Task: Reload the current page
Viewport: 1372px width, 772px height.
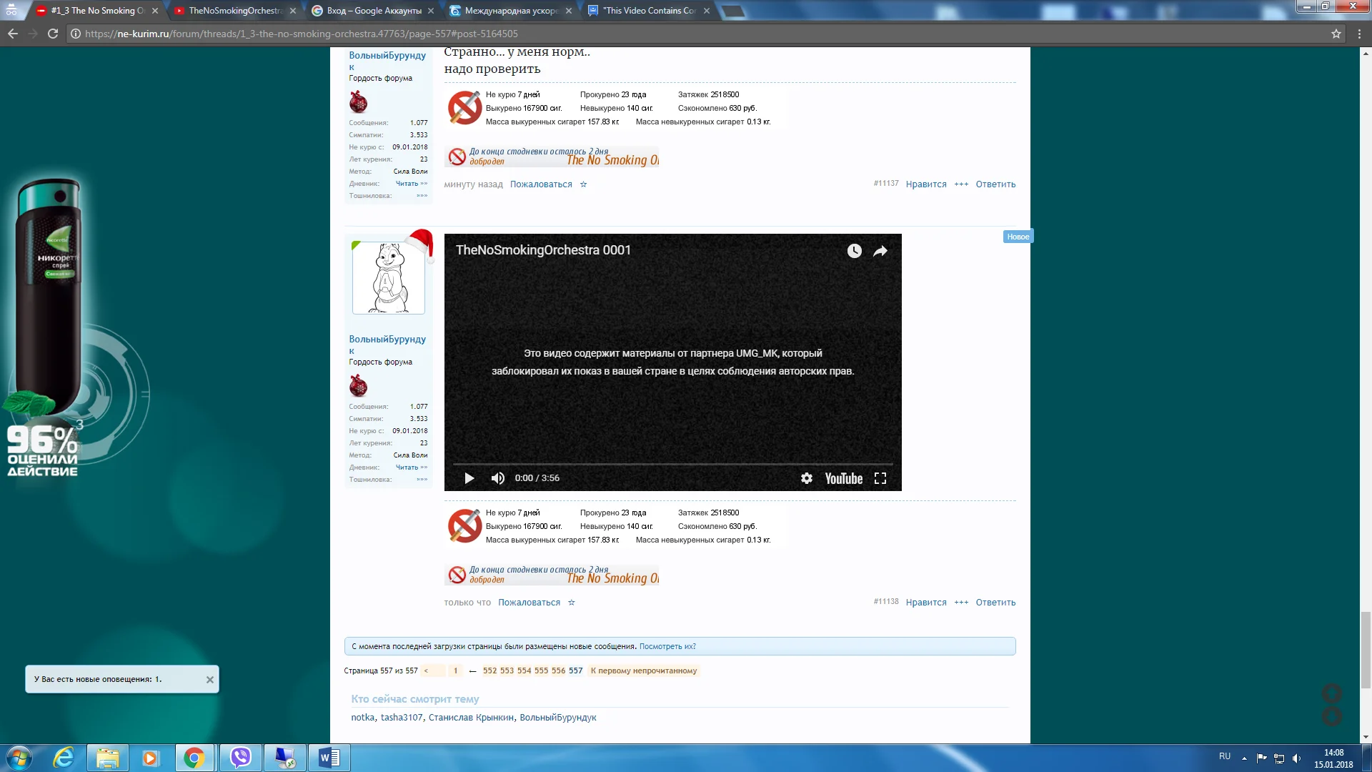Action: pos(53,34)
